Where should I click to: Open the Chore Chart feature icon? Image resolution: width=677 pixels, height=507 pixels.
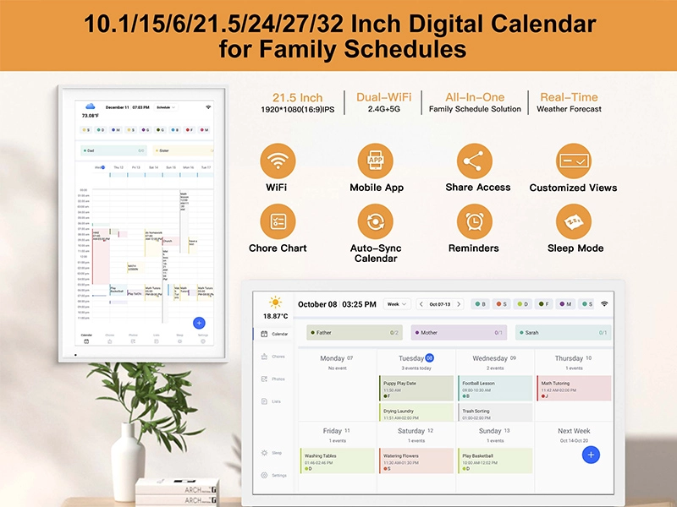click(x=278, y=221)
